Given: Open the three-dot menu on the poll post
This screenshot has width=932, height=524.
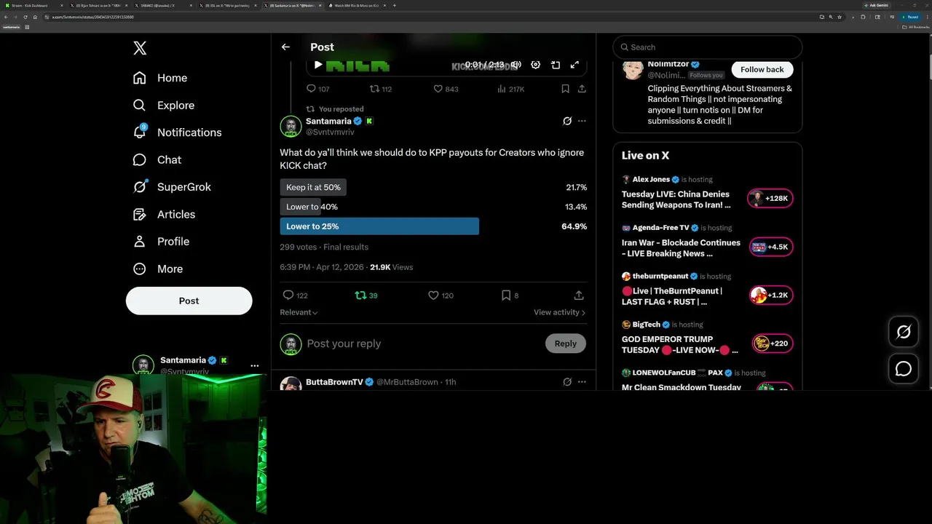Looking at the screenshot, I should 582,121.
